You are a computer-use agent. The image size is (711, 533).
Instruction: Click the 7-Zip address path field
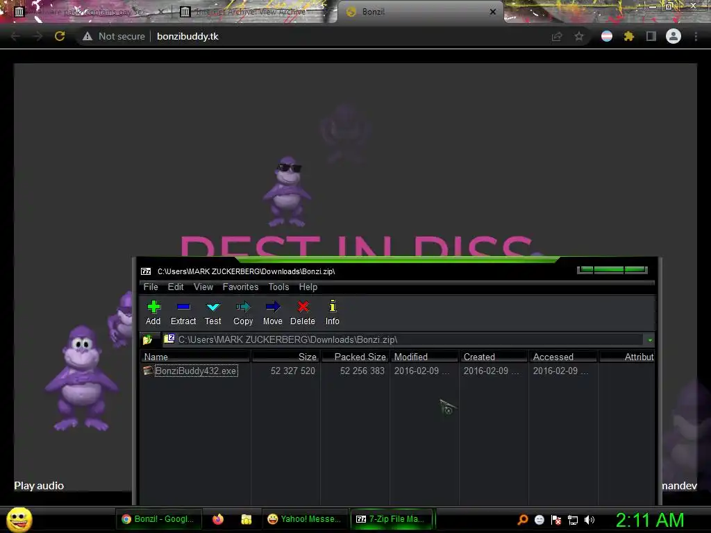[403, 339]
